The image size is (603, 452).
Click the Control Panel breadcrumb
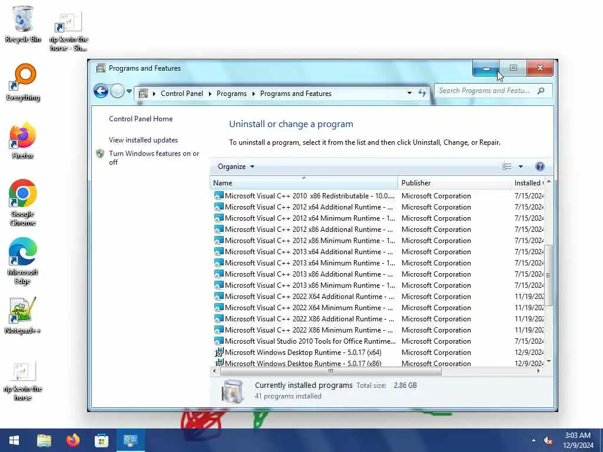182,94
